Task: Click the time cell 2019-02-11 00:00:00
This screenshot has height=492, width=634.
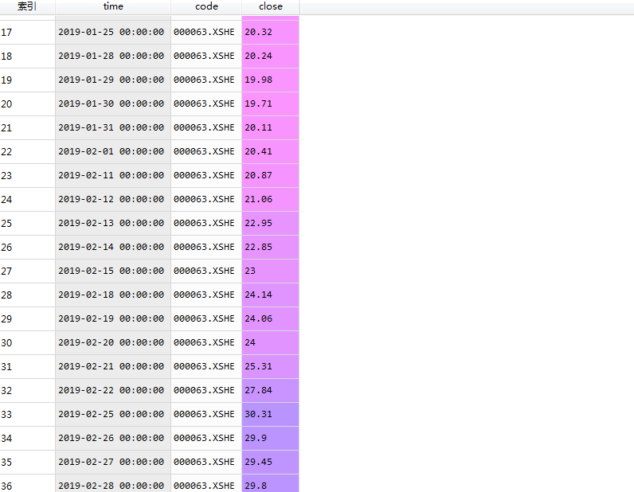Action: click(x=112, y=175)
